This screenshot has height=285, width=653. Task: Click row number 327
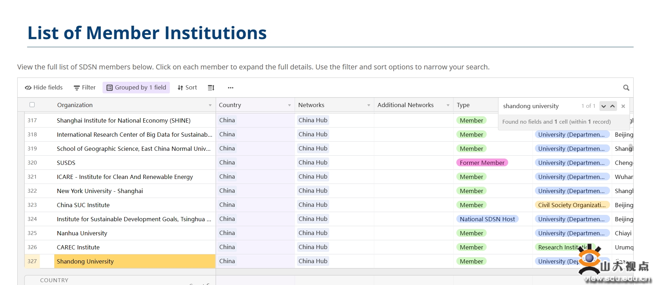[x=32, y=261]
